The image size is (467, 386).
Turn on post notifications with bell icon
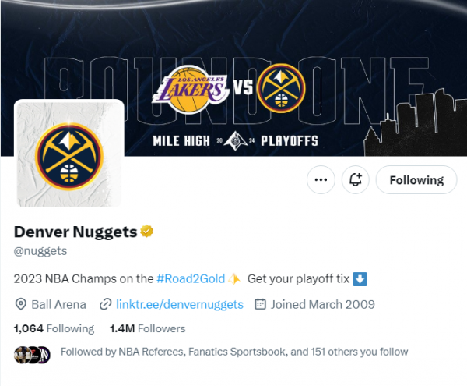coord(356,180)
